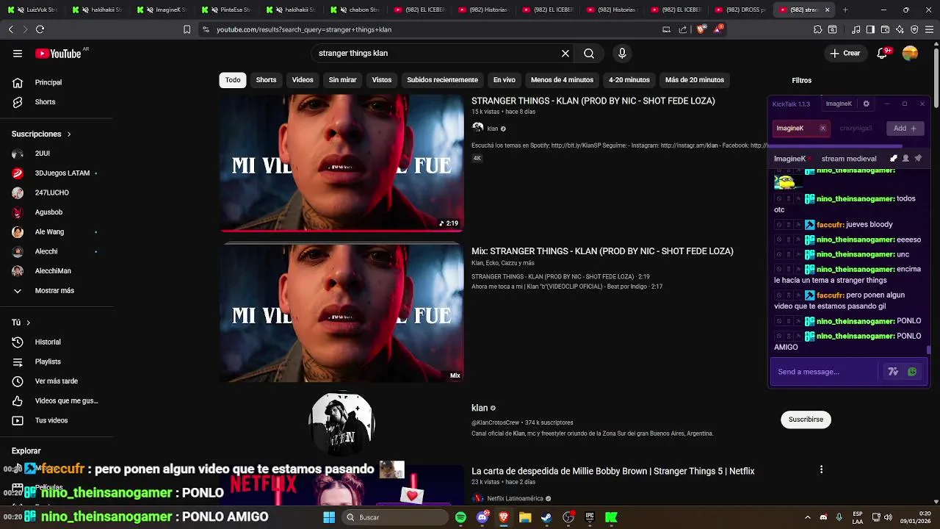
Task: Select 'Subidos recientemente' filter chip
Action: 442,79
